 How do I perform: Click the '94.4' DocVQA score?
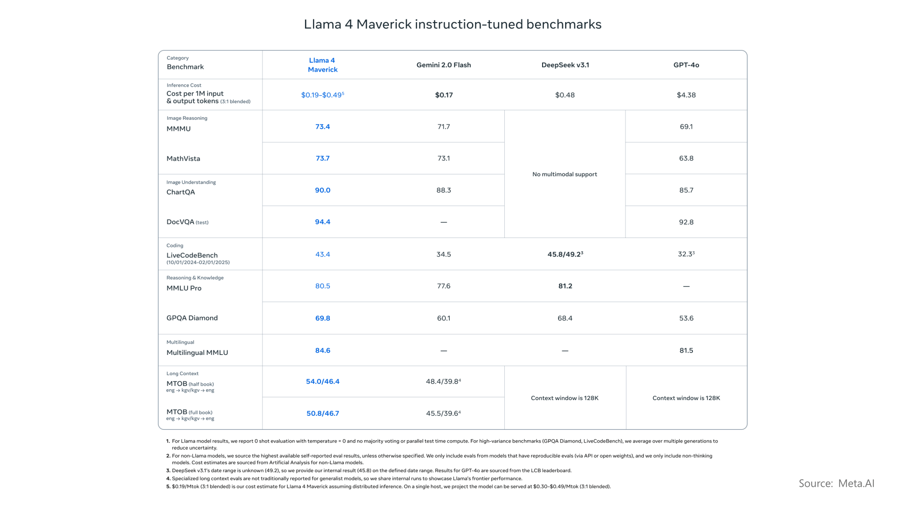[x=322, y=222]
